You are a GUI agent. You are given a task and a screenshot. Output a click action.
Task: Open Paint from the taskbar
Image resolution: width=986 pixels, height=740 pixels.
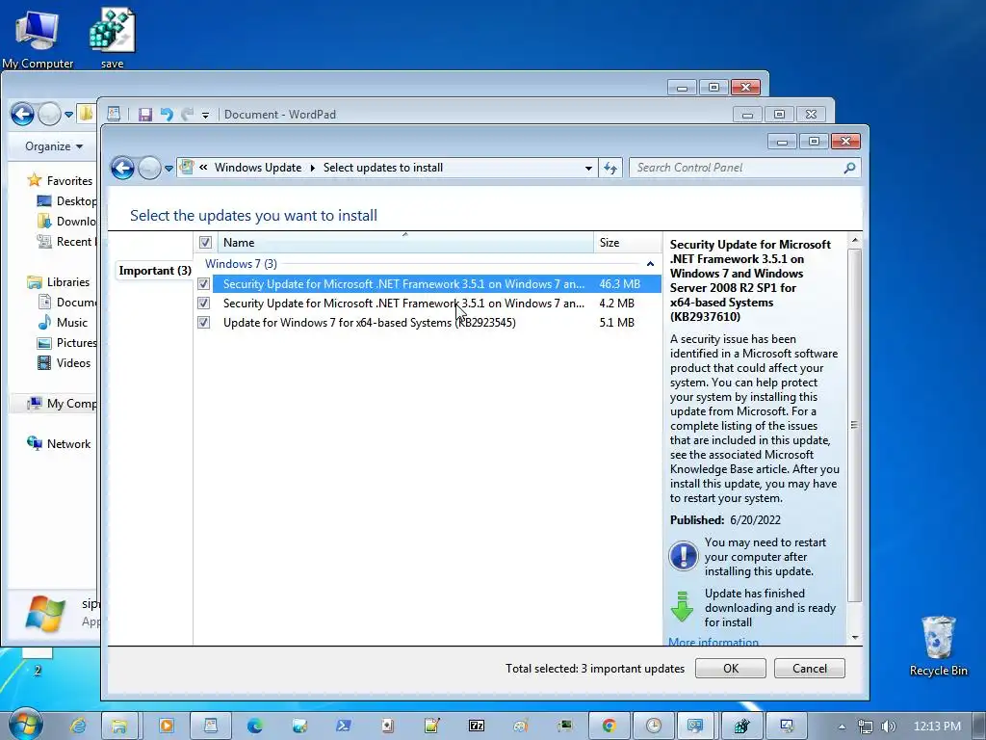pos(521,726)
